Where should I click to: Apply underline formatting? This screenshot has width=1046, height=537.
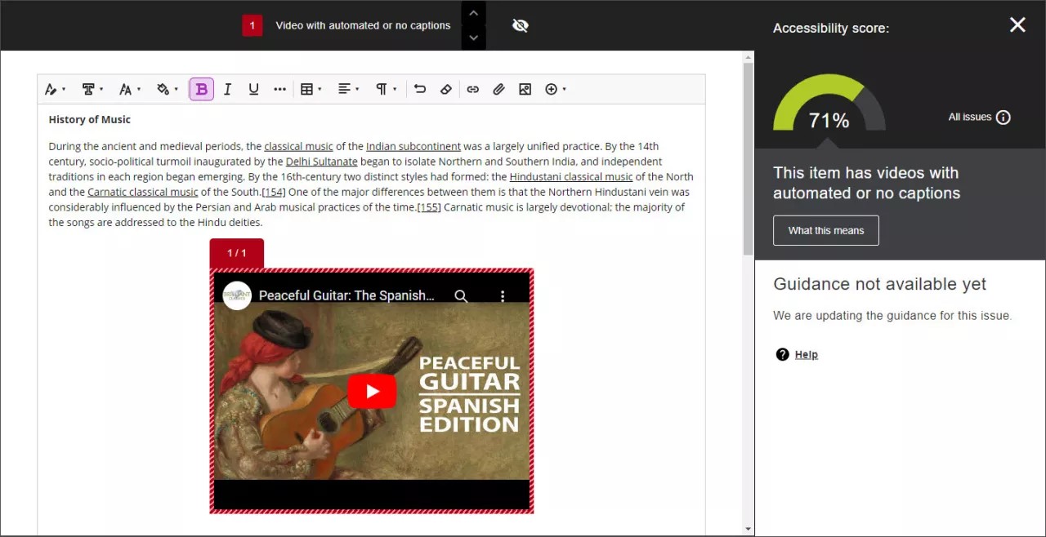point(254,89)
